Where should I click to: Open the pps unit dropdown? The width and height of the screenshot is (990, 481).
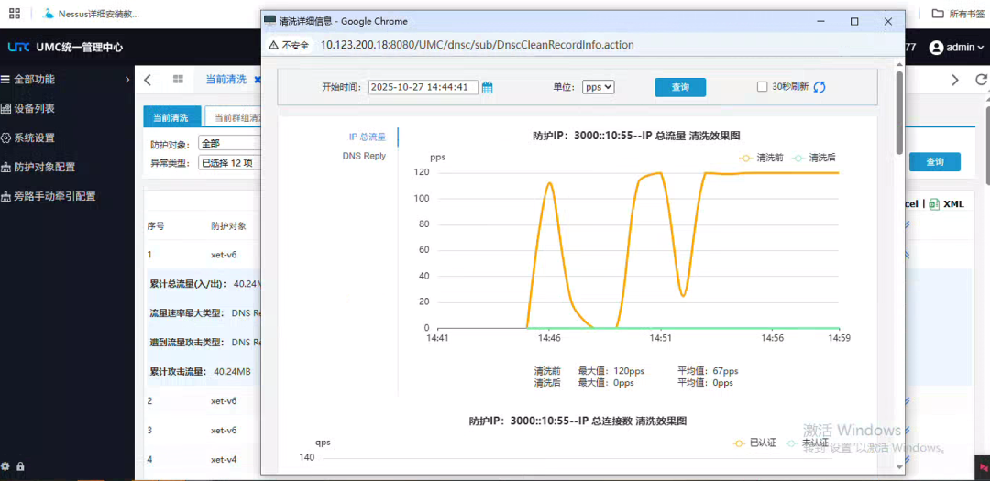tap(599, 87)
